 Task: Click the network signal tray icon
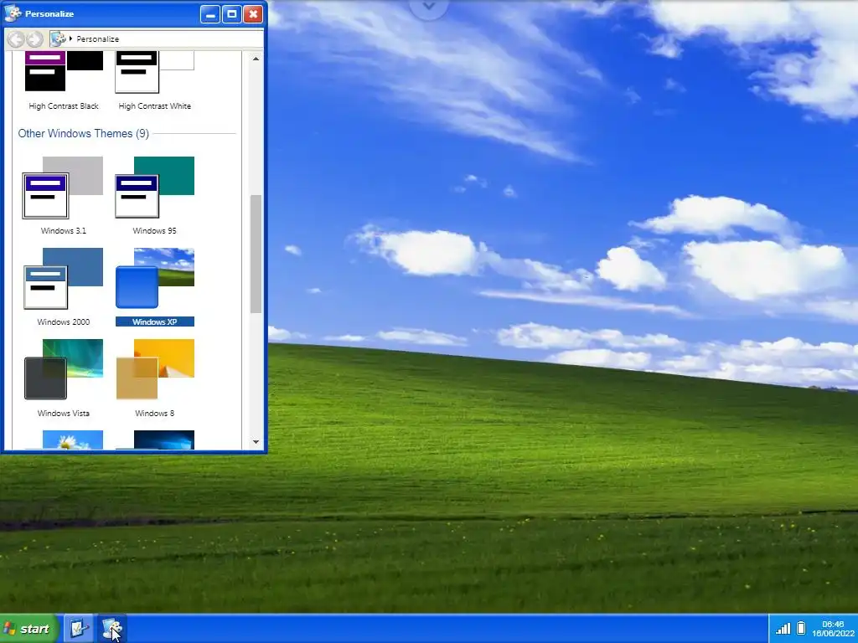tap(783, 628)
